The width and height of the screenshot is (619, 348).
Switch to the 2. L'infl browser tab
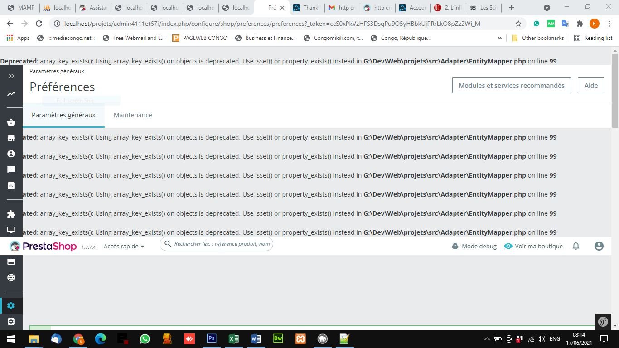pyautogui.click(x=449, y=8)
